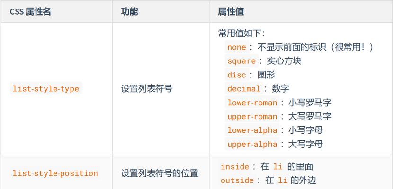Click the 'outside' code value
The image size is (393, 189).
[237, 180]
